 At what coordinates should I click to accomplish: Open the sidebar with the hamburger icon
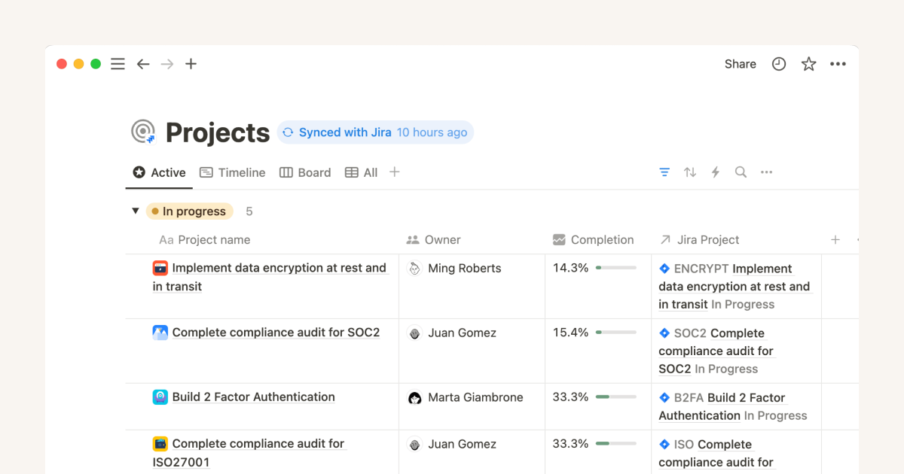pyautogui.click(x=118, y=64)
